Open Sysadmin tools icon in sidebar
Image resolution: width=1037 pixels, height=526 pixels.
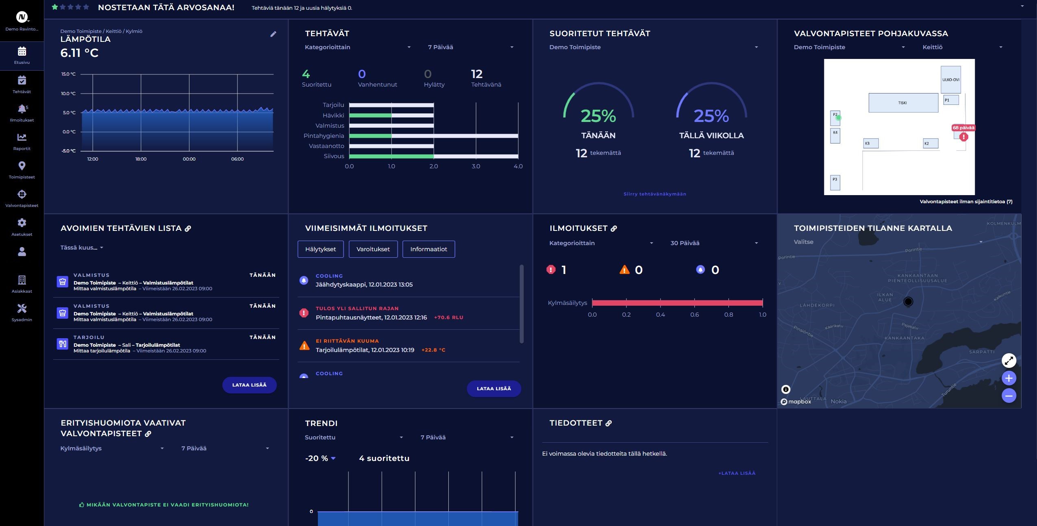(x=22, y=309)
